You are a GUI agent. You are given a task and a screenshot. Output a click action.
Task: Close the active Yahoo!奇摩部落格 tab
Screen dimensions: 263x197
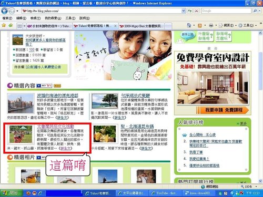click(x=115, y=26)
